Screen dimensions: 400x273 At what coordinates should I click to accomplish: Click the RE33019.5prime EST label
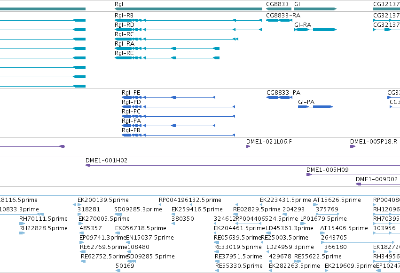[x=238, y=247]
